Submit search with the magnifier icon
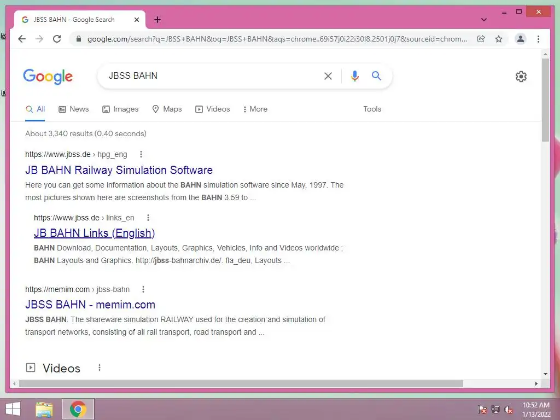This screenshot has height=420, width=560. pyautogui.click(x=376, y=75)
